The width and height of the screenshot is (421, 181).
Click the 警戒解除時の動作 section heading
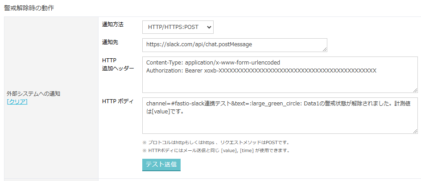(29, 8)
